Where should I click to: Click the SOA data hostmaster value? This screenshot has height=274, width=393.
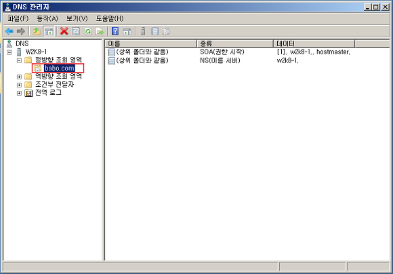(333, 52)
